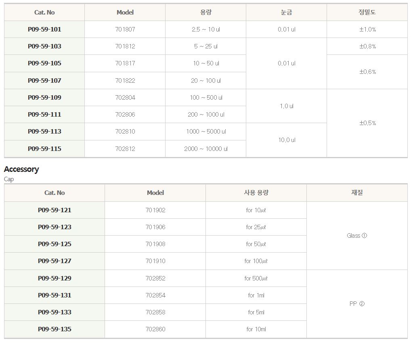The height and width of the screenshot is (343, 413).
Task: Click the 2,5 ~ 10 ul capacity cell
Action: tap(206, 29)
